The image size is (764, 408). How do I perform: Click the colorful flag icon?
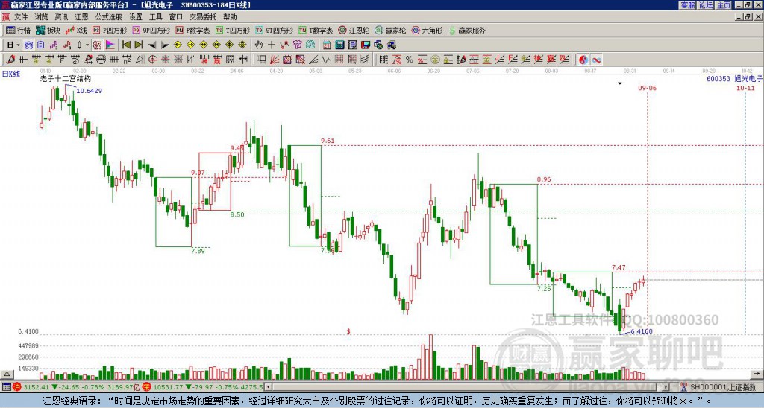pyautogui.click(x=110, y=45)
